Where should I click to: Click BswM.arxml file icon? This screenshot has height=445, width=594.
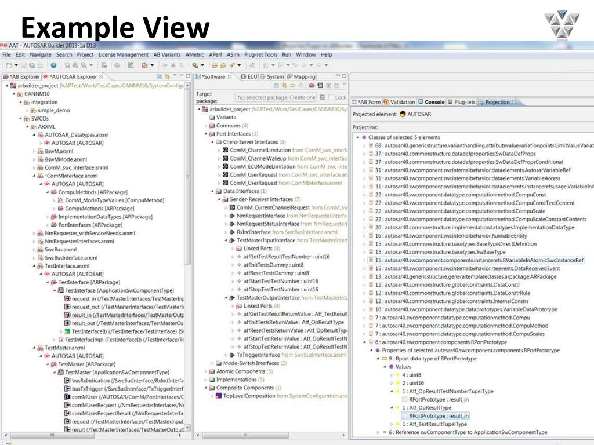click(x=41, y=151)
